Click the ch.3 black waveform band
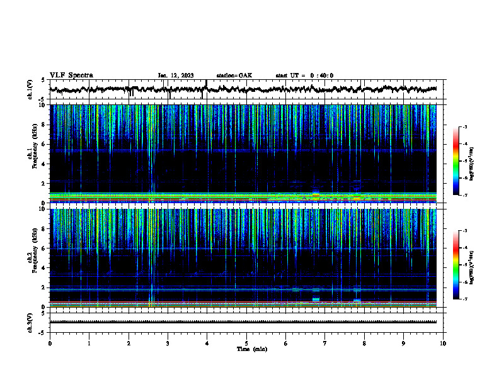The height and width of the screenshot is (385, 499). coord(243,322)
